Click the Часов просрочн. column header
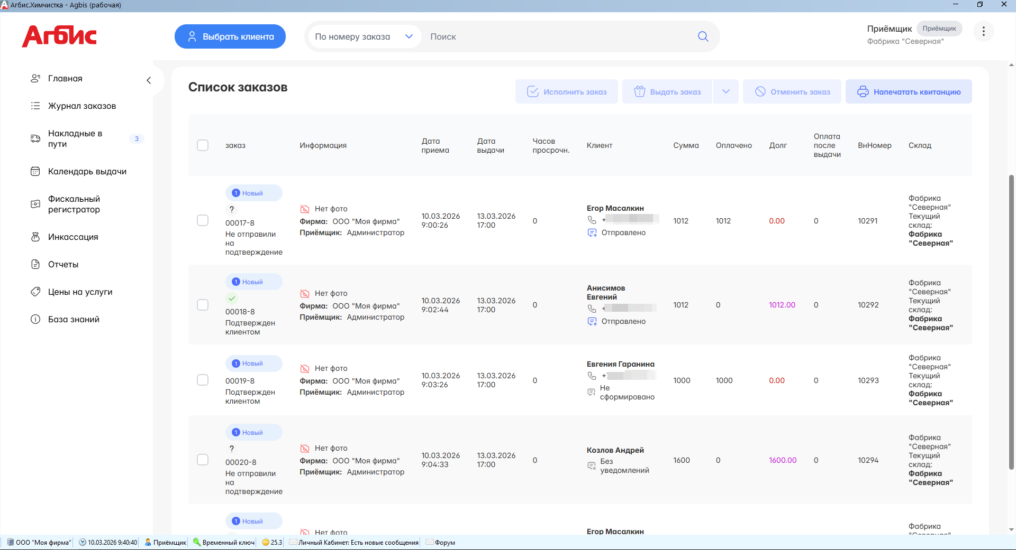The image size is (1016, 550). (551, 145)
